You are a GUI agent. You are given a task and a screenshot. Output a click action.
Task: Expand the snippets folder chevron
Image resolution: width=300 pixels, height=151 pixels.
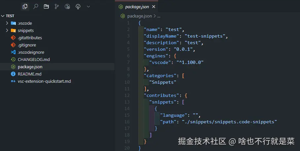tap(7, 30)
